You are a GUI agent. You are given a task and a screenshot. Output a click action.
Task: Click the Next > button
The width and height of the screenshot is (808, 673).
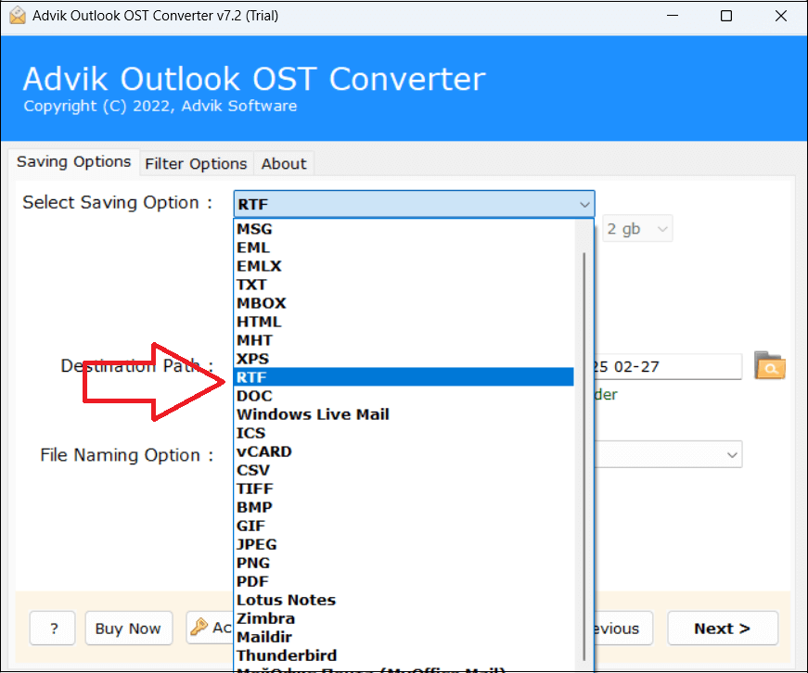click(722, 629)
